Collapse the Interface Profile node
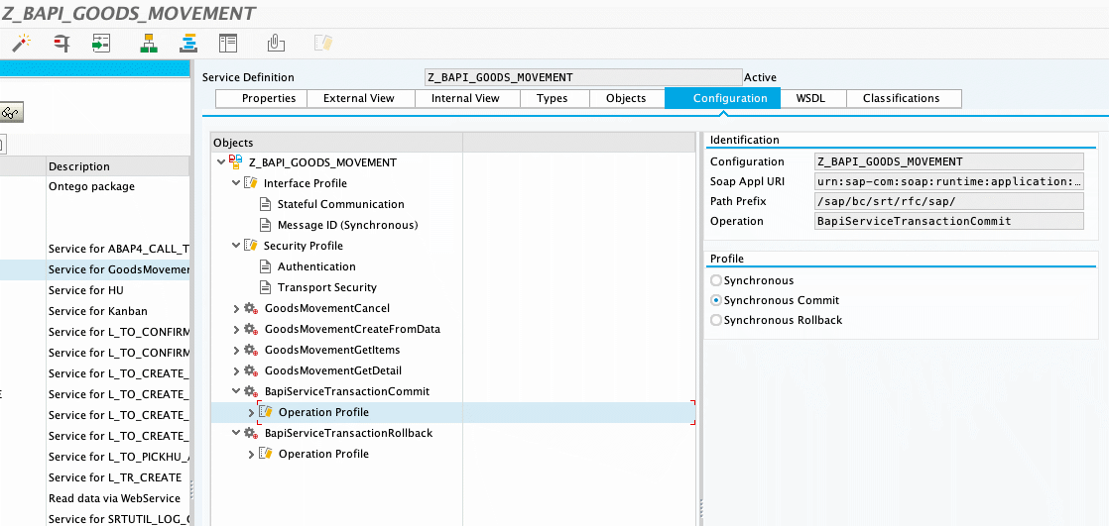This screenshot has width=1109, height=526. 236,183
